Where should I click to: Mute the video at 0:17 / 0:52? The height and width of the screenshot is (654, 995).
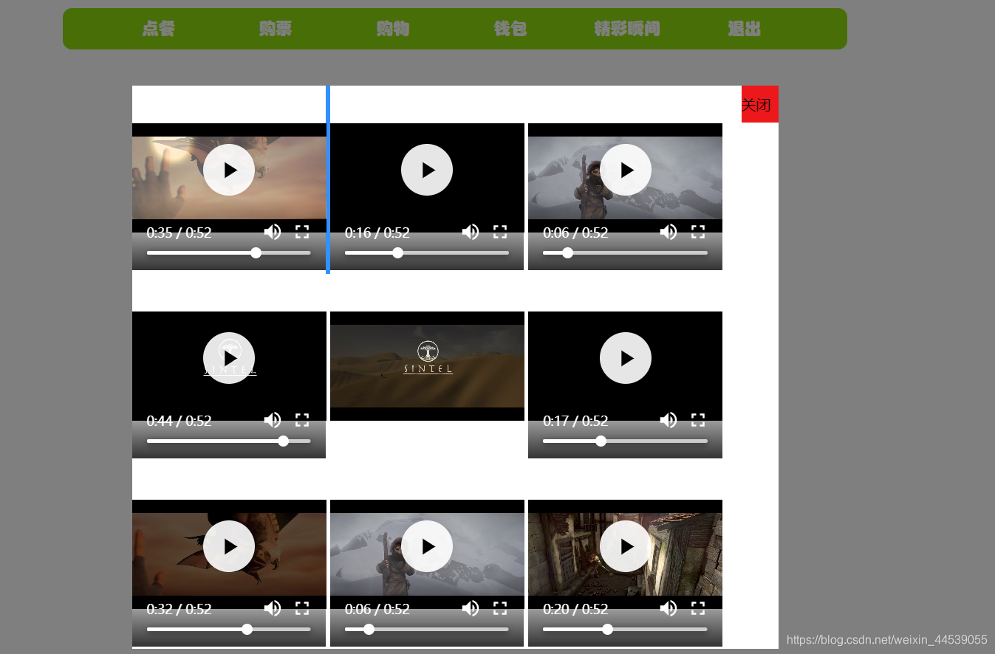click(669, 421)
